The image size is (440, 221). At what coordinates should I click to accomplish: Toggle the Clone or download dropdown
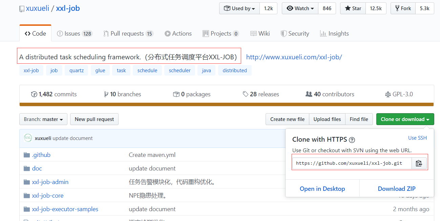pos(405,119)
